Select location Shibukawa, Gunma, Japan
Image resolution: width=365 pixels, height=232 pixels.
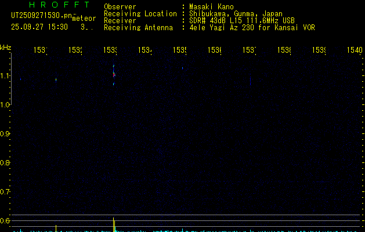coord(236,14)
